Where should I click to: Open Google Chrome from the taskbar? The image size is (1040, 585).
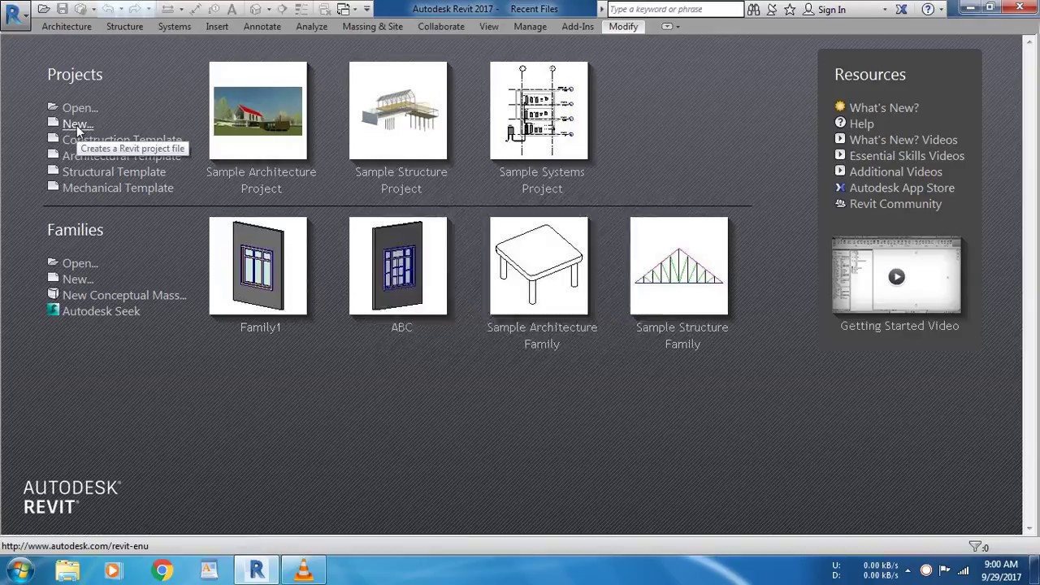(x=162, y=570)
